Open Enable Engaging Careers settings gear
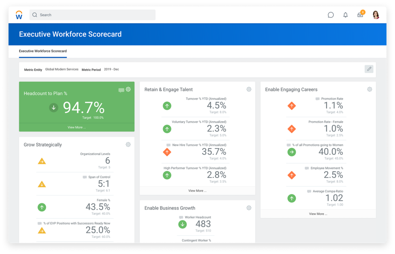The image size is (395, 254). click(370, 89)
